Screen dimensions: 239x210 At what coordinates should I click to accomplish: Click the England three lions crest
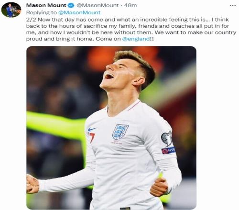pyautogui.click(x=120, y=132)
